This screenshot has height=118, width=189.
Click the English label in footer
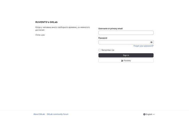(149, 114)
